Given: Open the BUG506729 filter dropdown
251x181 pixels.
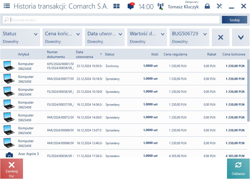Looking at the screenshot, I should click(189, 37).
